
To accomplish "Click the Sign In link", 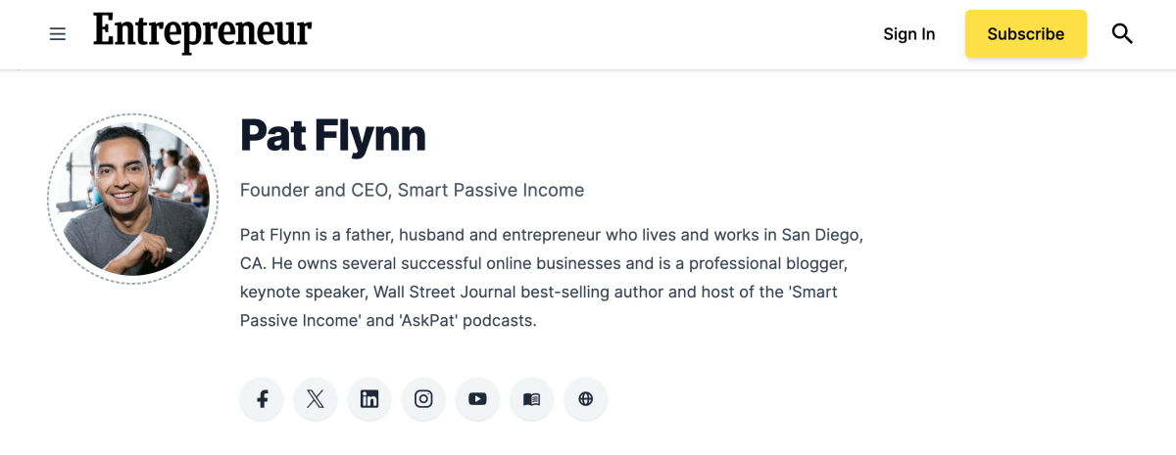I will click(x=908, y=34).
